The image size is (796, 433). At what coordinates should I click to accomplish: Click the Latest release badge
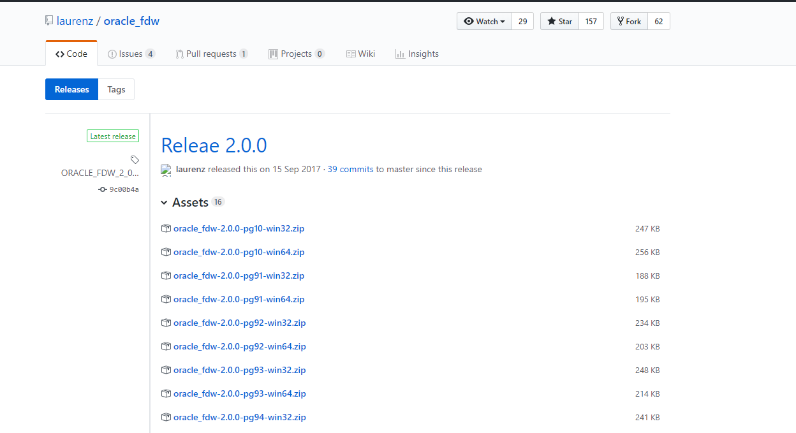pos(113,136)
